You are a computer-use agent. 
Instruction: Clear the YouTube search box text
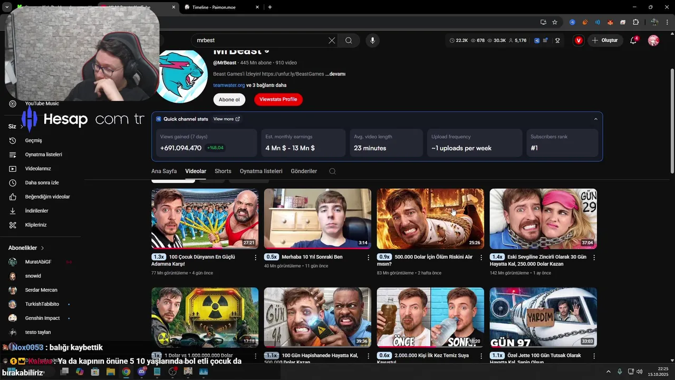tap(332, 40)
